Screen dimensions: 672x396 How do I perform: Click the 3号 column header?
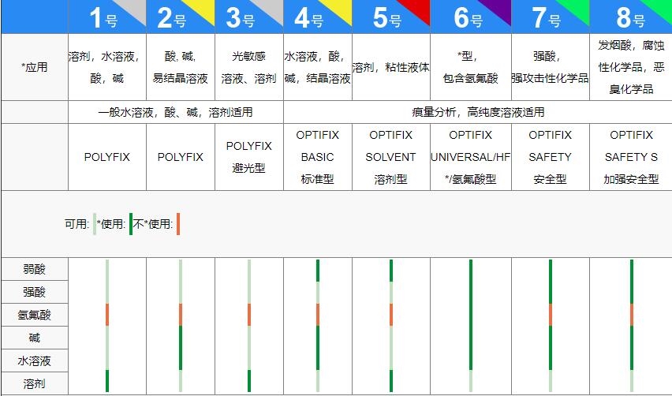tap(249, 17)
